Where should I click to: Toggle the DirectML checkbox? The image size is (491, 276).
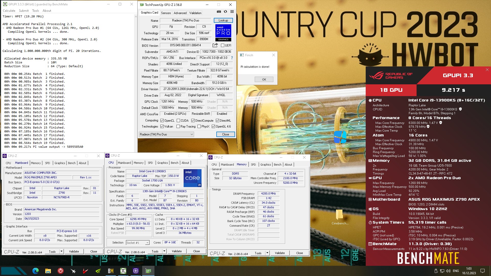tap(217, 121)
